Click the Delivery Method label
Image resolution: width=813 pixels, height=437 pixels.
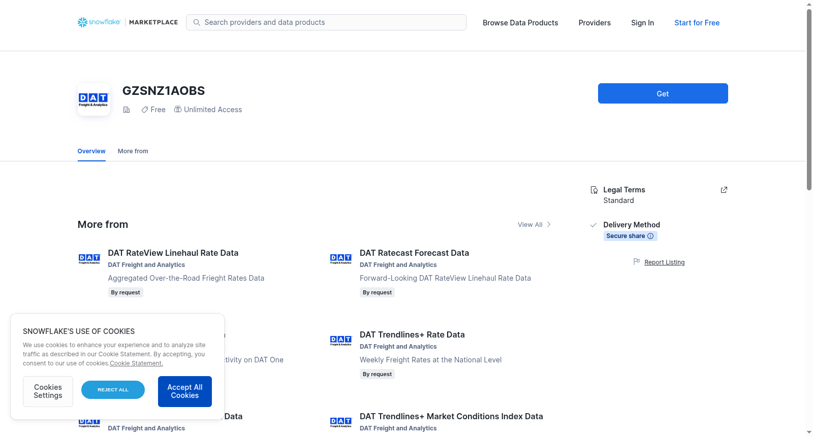(x=632, y=225)
